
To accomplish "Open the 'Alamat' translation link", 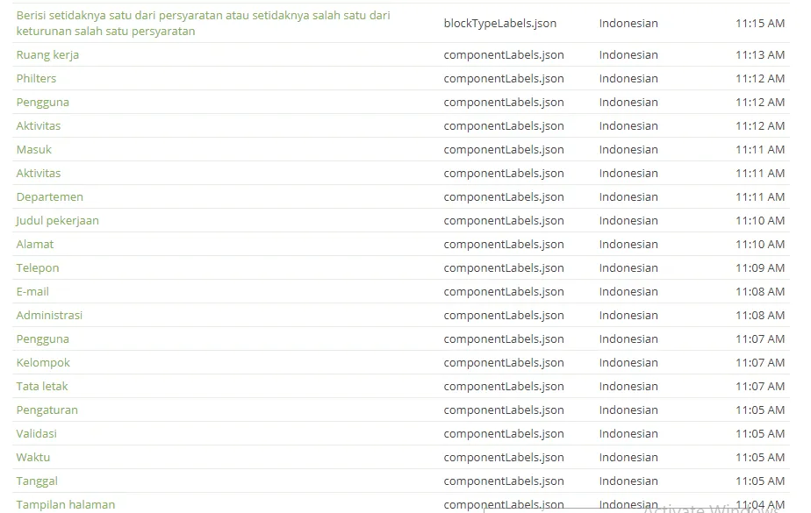I will (x=34, y=245).
